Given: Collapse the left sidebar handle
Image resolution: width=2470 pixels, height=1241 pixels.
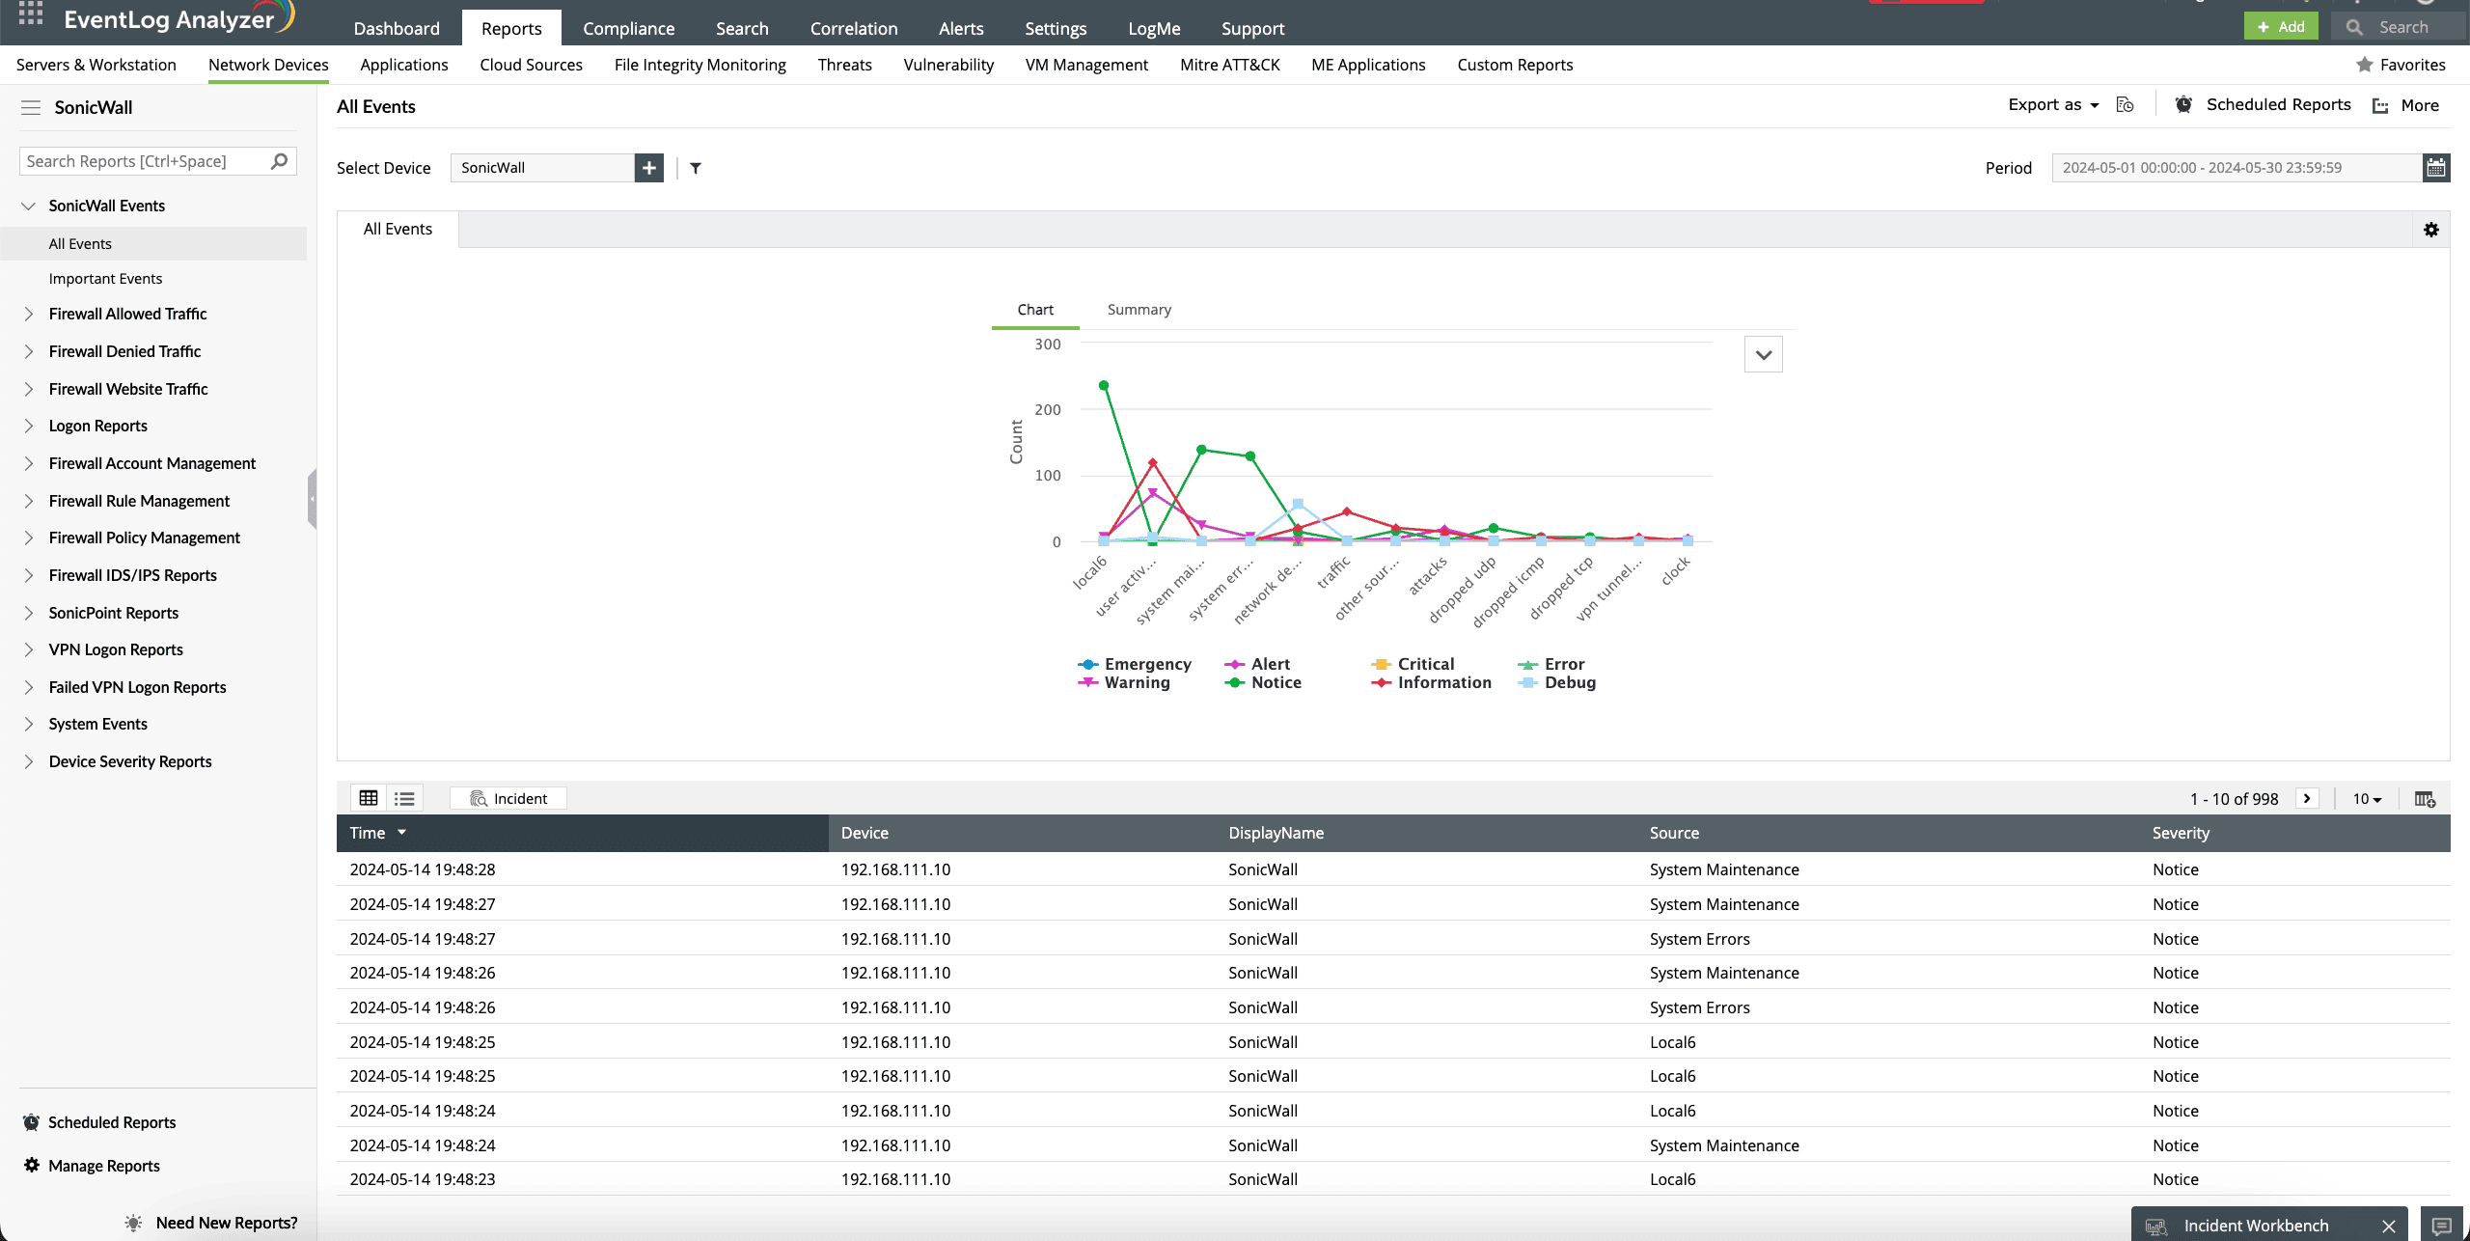Looking at the screenshot, I should tap(312, 499).
